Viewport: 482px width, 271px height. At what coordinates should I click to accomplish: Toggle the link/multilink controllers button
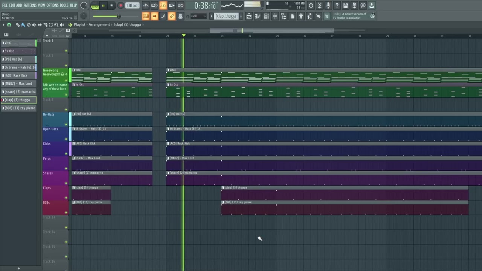click(x=172, y=16)
